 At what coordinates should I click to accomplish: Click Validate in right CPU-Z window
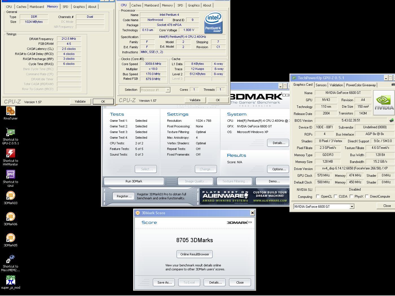195,100
